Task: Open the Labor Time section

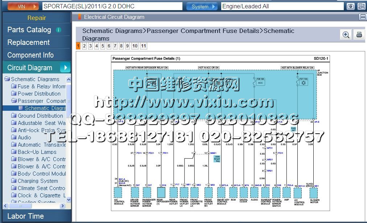Action: coord(25,216)
